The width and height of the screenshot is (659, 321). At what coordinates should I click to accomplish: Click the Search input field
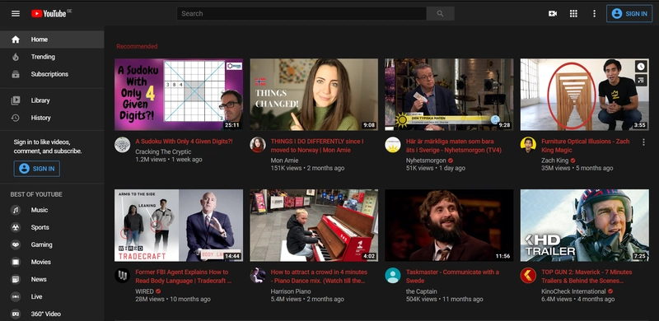[301, 13]
